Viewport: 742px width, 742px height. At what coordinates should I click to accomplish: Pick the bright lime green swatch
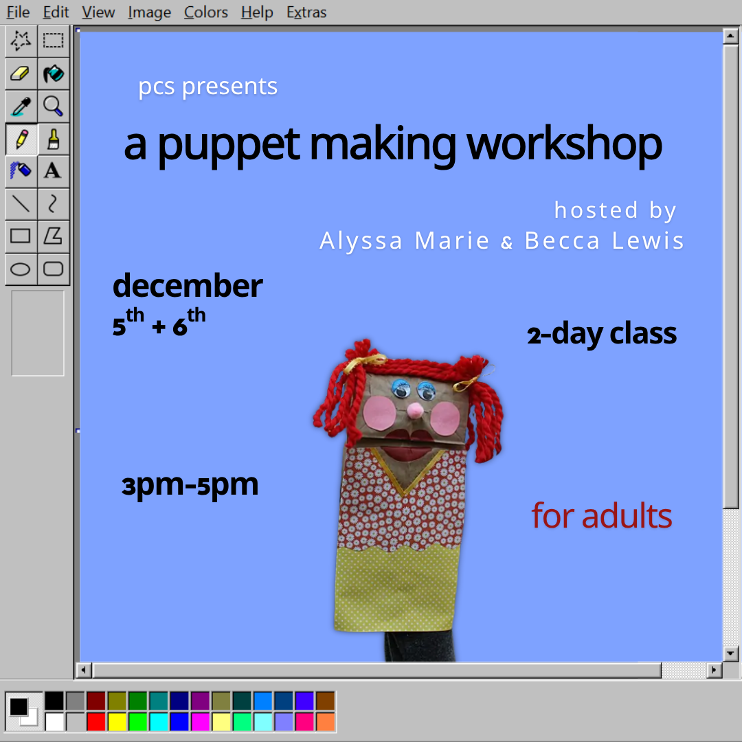(137, 722)
